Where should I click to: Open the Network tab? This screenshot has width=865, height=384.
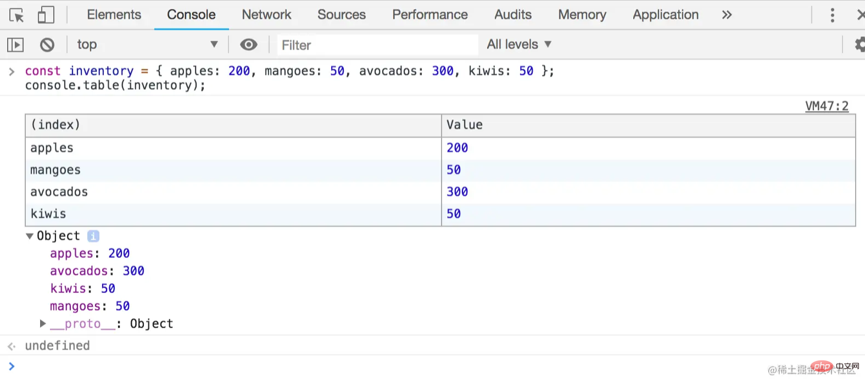[267, 15]
